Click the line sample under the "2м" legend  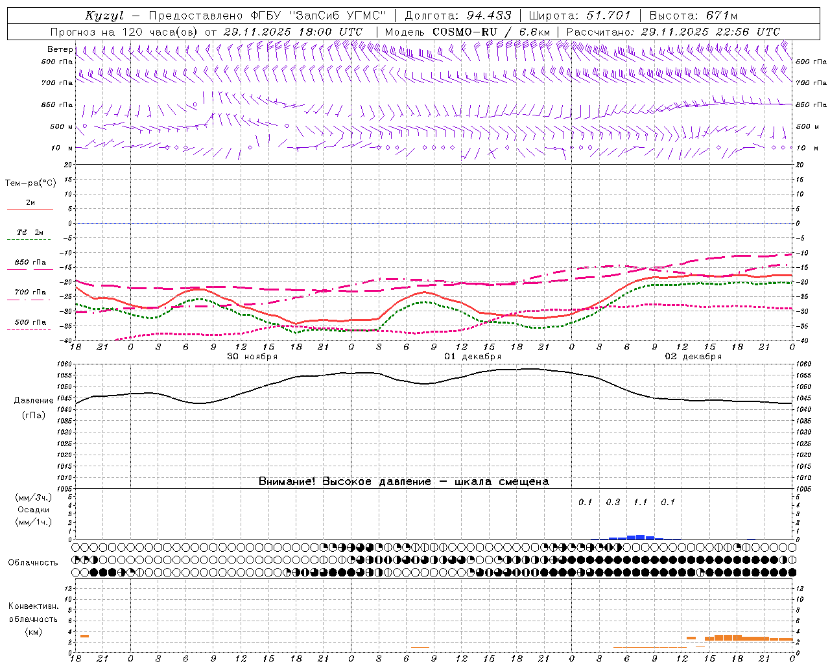point(30,210)
